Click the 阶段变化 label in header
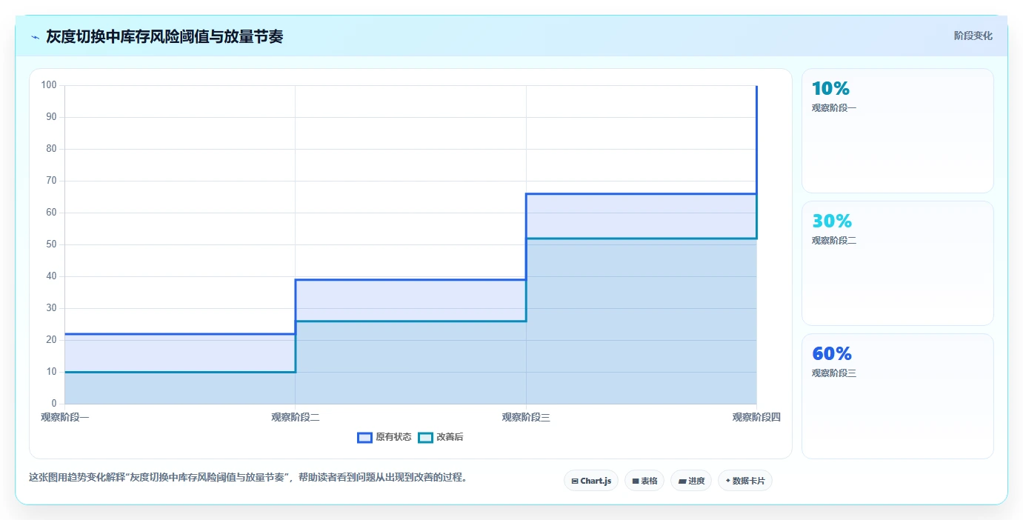 (973, 36)
